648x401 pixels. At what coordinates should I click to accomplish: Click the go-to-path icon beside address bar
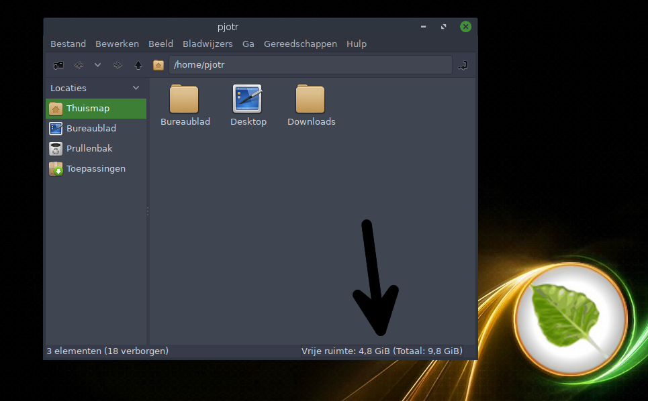(463, 65)
